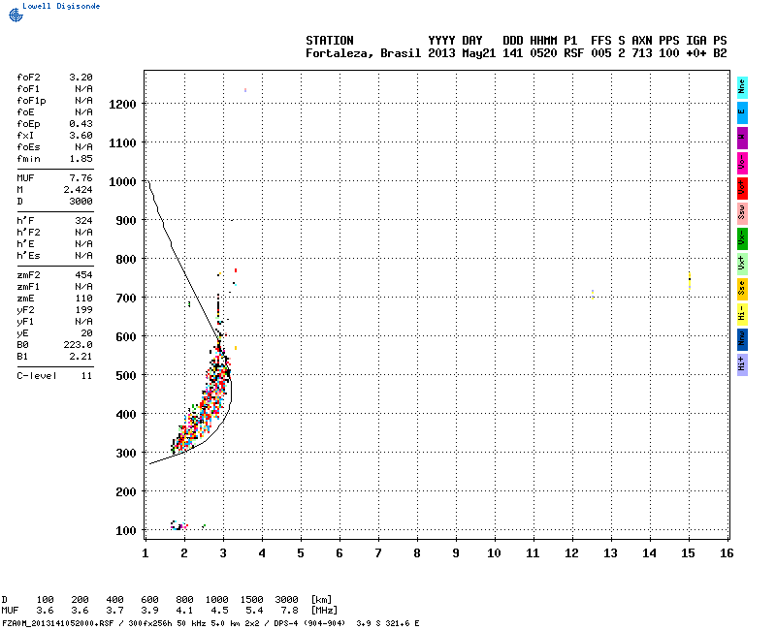Click the M value 2.424
This screenshot has height=630, width=776.
78,190
